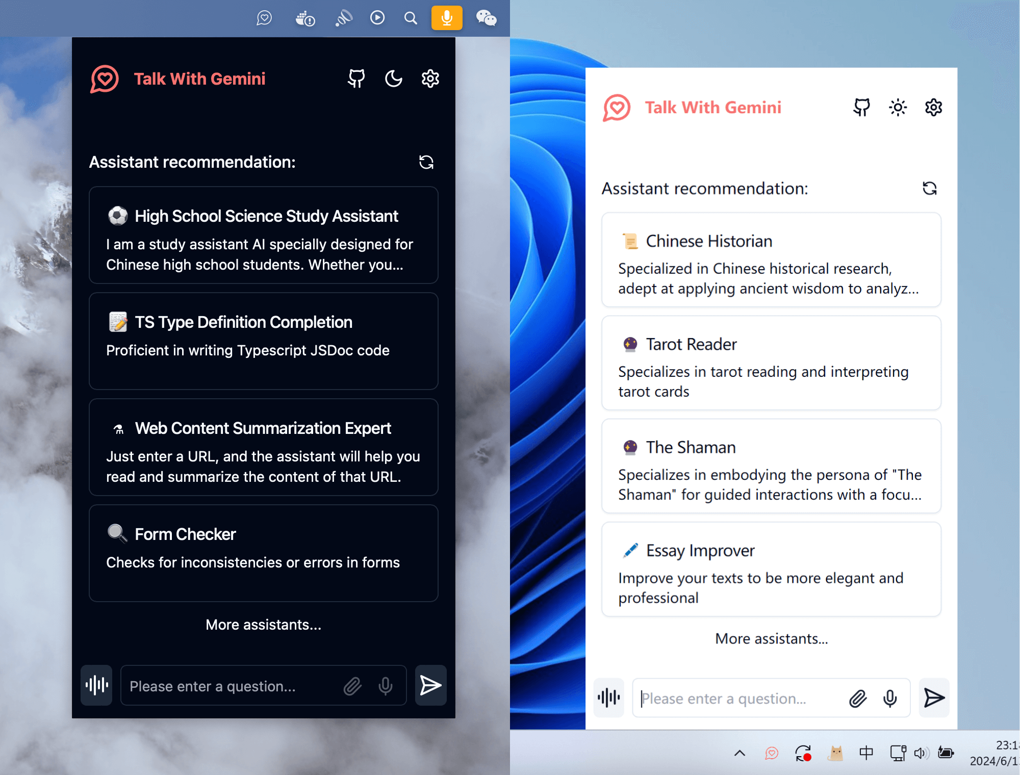Click voice input microphone in light panel
Screen dimensions: 1020x775
coord(890,697)
